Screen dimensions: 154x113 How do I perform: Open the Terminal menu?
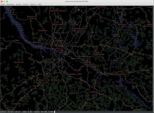coord(33,4)
